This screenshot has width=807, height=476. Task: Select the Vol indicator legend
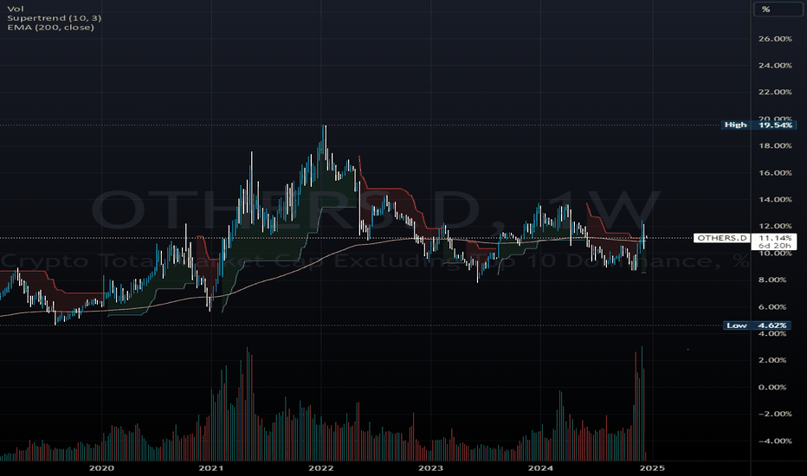(x=16, y=9)
